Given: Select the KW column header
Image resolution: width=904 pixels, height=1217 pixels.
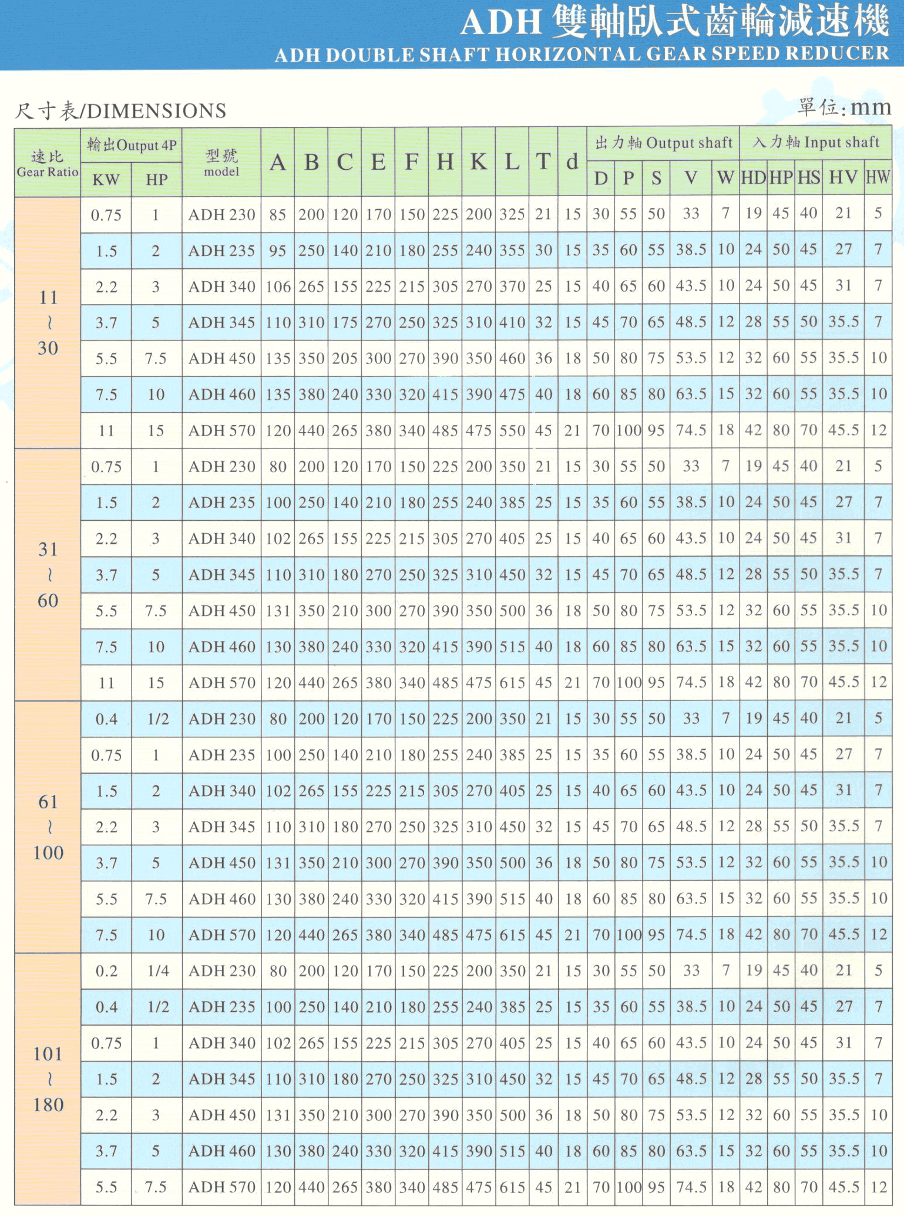Looking at the screenshot, I should tap(106, 180).
